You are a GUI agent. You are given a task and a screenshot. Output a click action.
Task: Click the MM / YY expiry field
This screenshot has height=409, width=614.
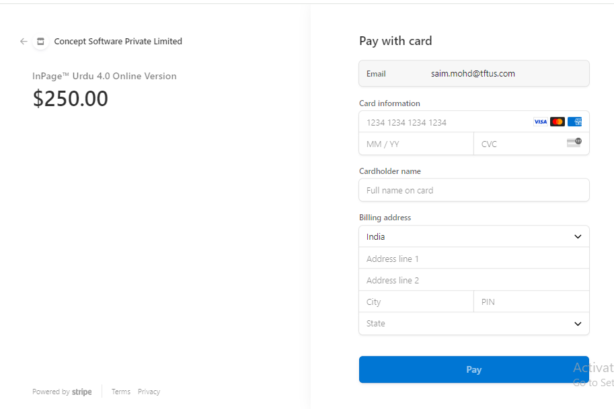[416, 144]
